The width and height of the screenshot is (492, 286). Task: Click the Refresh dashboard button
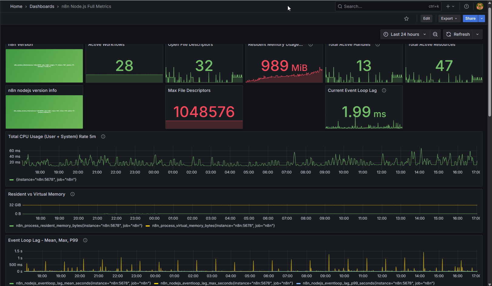458,34
